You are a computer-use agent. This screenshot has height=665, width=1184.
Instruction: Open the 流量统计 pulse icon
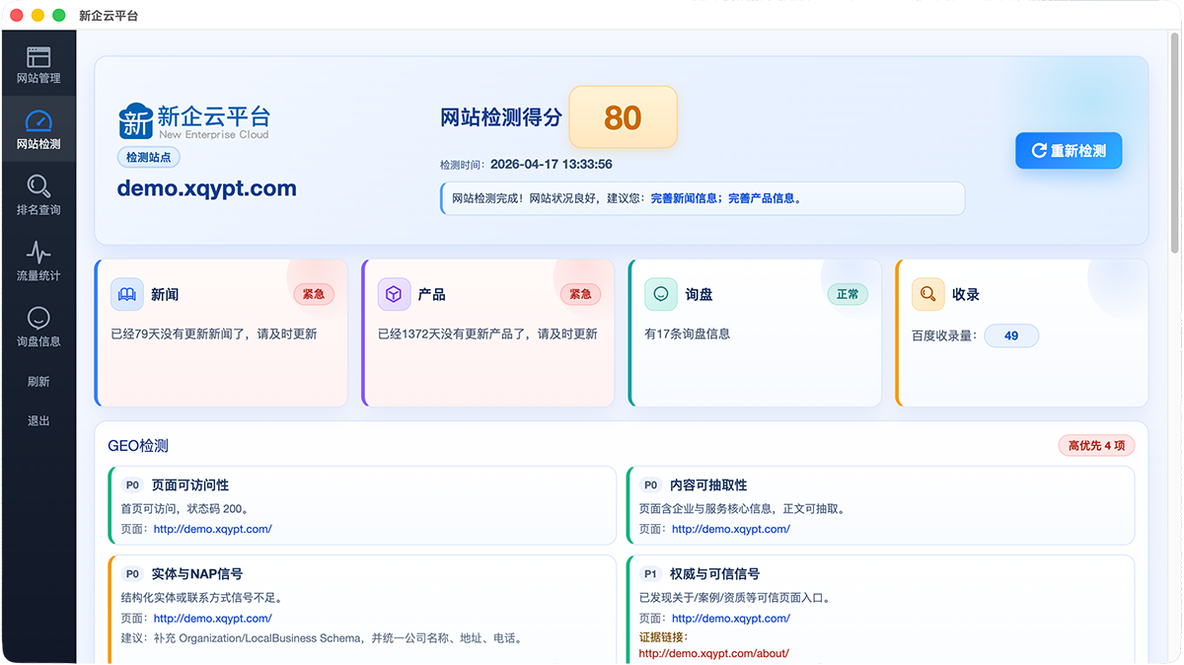tap(38, 253)
